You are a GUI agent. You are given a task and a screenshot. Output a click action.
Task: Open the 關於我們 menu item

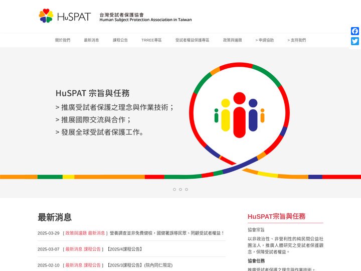tap(63, 40)
